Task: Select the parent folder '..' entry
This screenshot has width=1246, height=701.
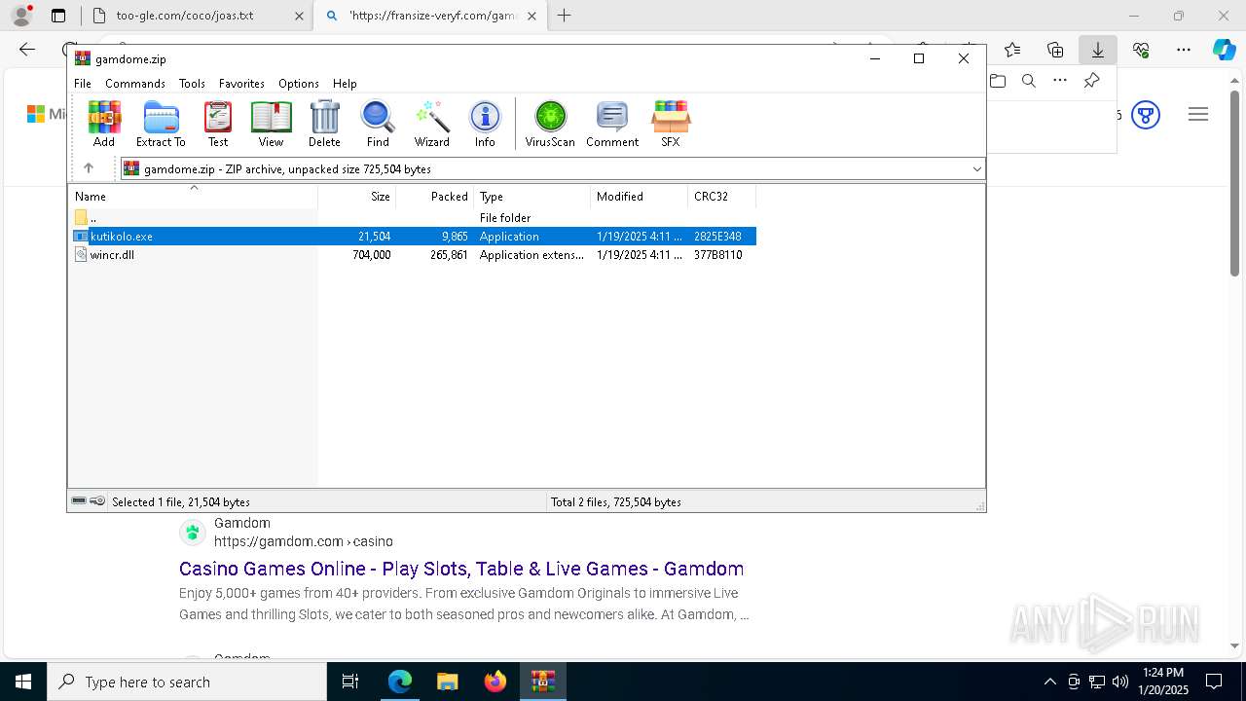Action: coord(413,218)
